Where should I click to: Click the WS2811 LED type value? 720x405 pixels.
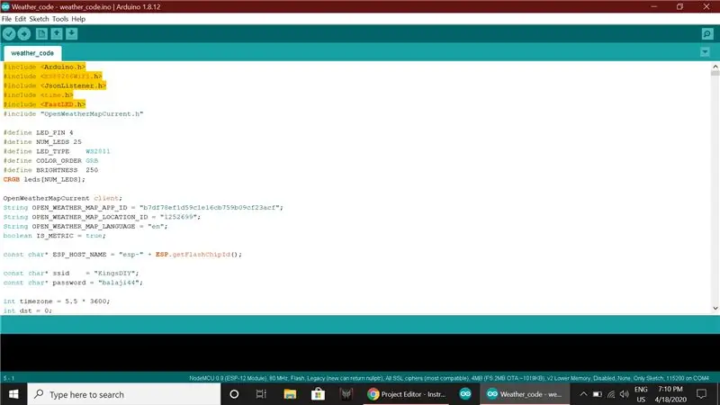coord(98,151)
